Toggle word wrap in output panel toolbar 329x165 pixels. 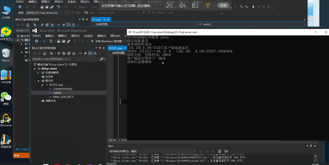(226, 151)
